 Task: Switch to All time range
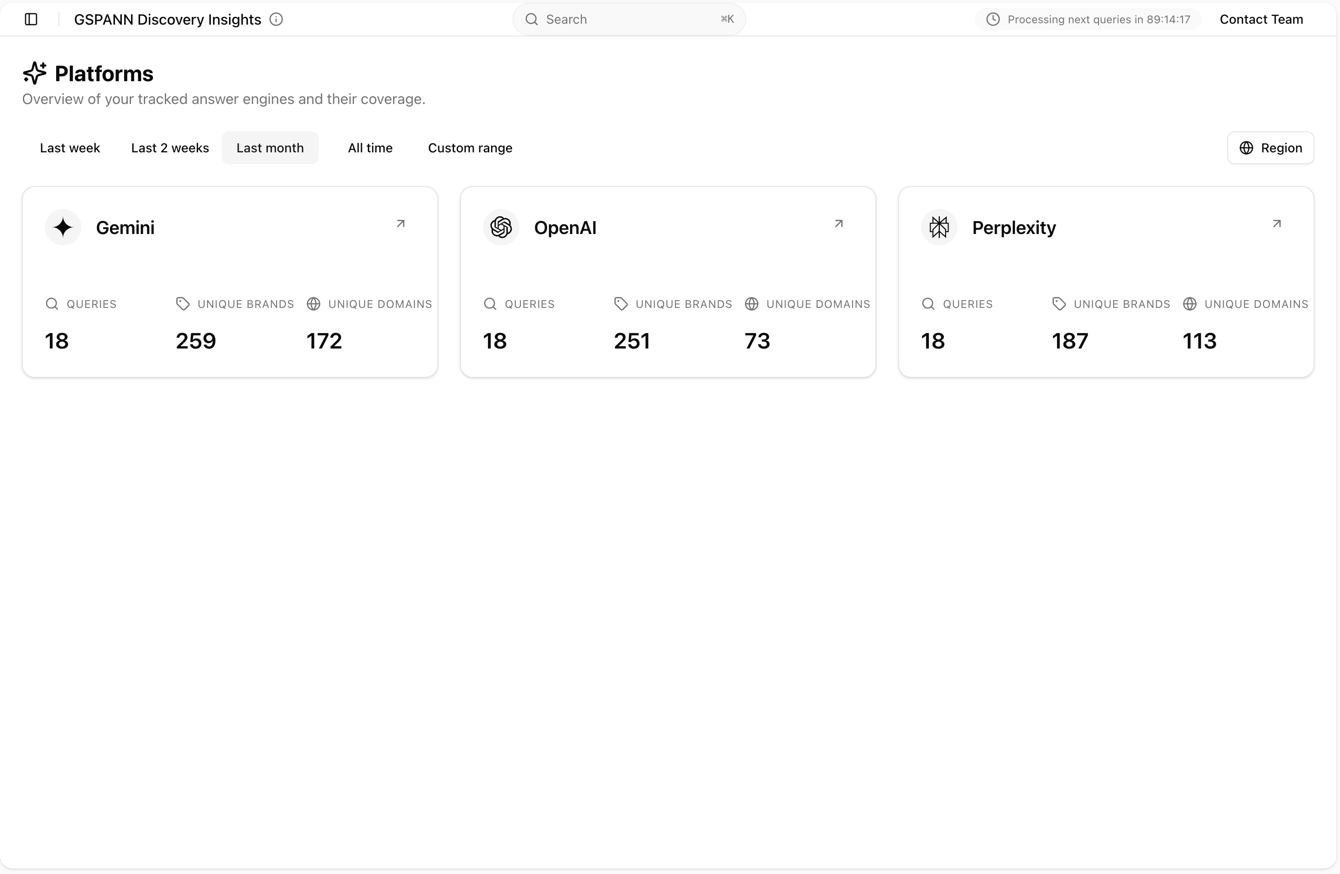pyautogui.click(x=370, y=148)
